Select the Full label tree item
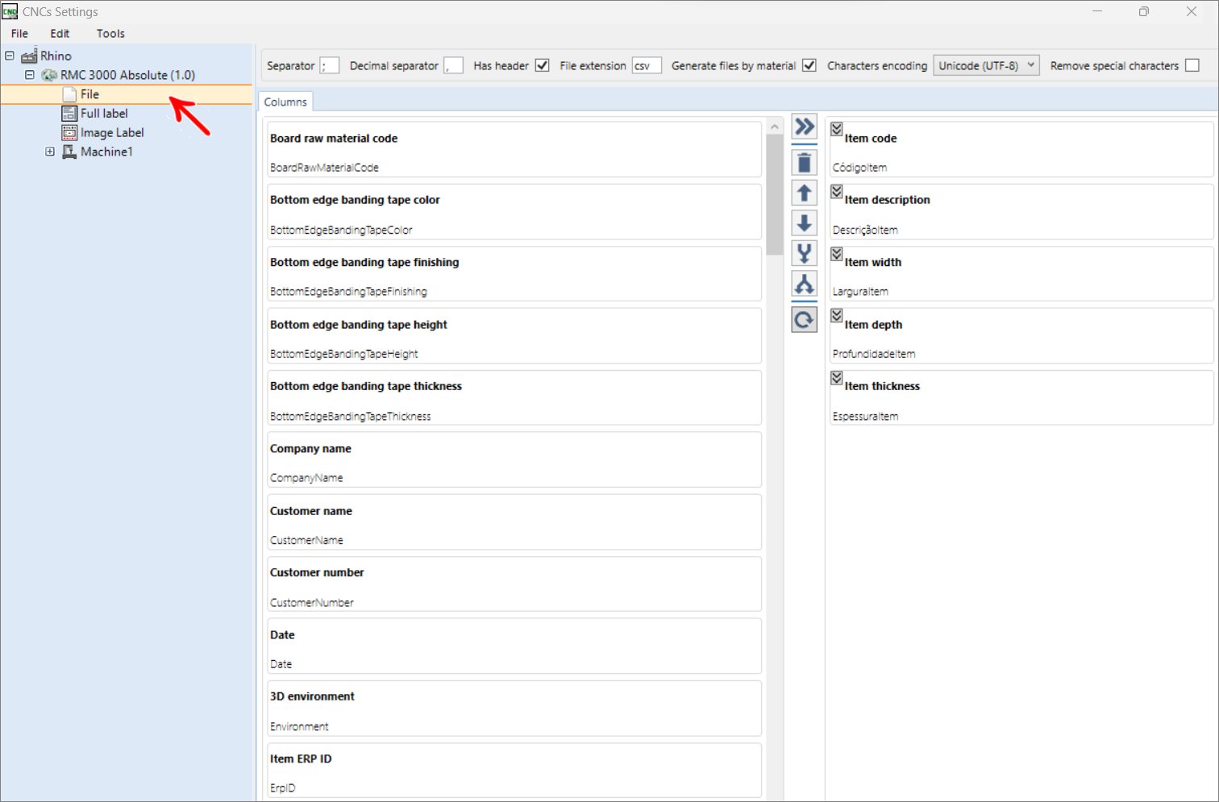Screen dimensions: 1219x802 (x=104, y=114)
